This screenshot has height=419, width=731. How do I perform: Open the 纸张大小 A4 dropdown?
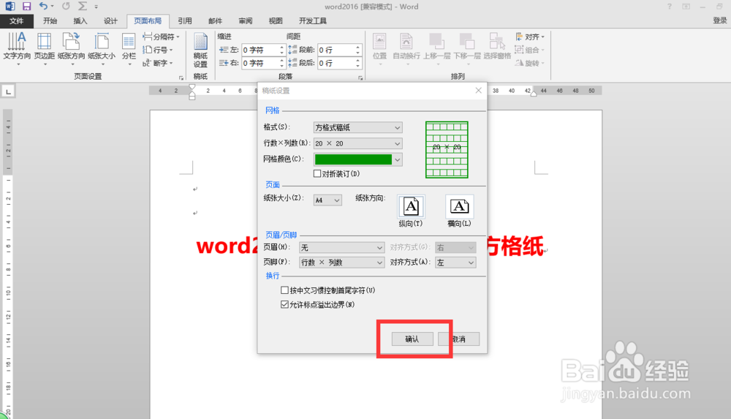click(327, 200)
